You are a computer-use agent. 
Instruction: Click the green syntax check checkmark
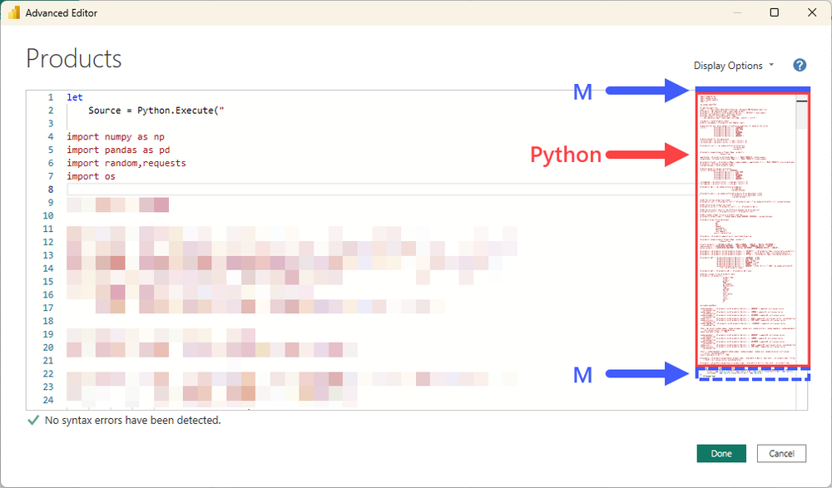click(32, 421)
